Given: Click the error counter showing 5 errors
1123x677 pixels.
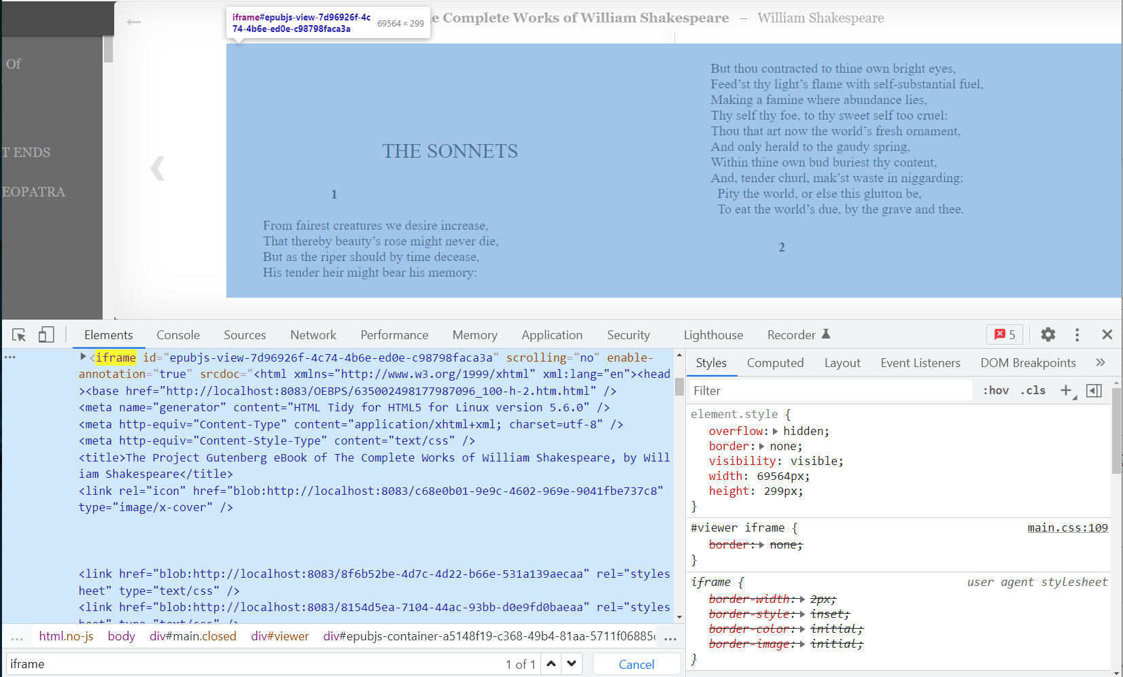Looking at the screenshot, I should [x=1005, y=334].
